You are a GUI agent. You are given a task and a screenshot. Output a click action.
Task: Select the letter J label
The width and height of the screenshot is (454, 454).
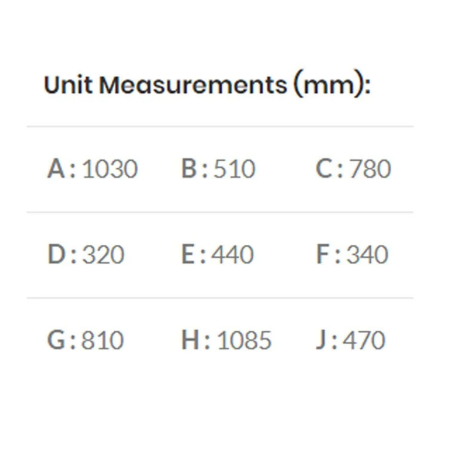(321, 340)
